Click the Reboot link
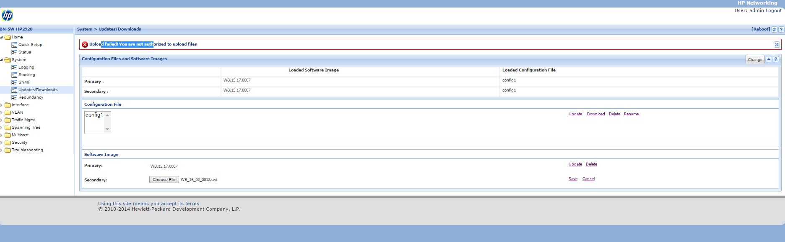785x242 pixels. [x=761, y=29]
